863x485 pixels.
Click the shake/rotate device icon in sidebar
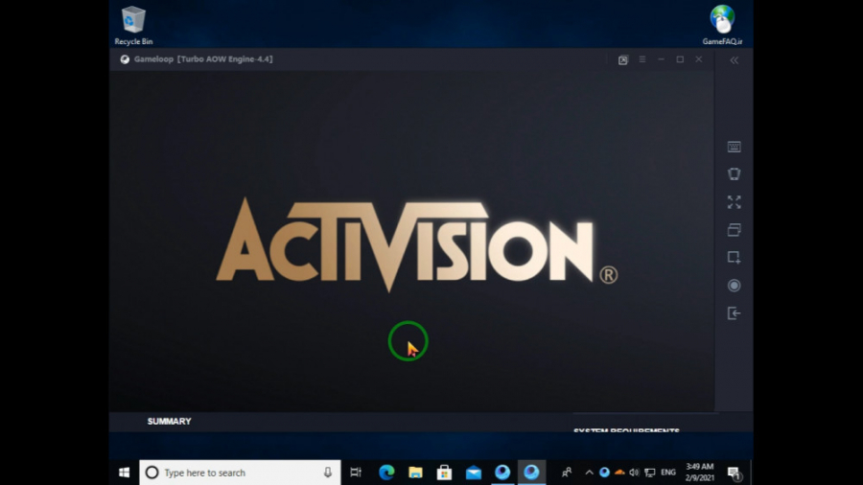pos(734,174)
